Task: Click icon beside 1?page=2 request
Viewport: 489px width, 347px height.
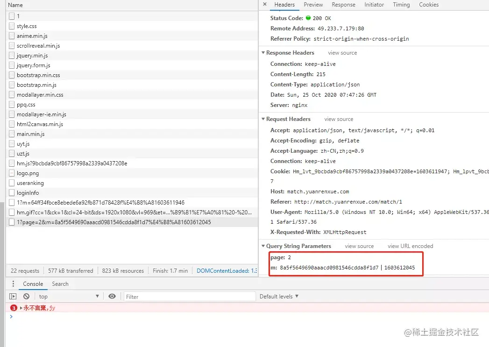Action: 12,222
